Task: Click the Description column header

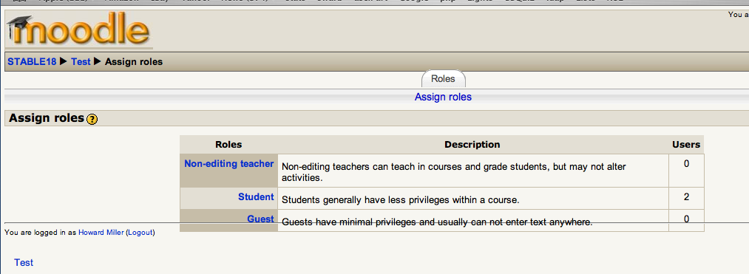Action: (472, 144)
